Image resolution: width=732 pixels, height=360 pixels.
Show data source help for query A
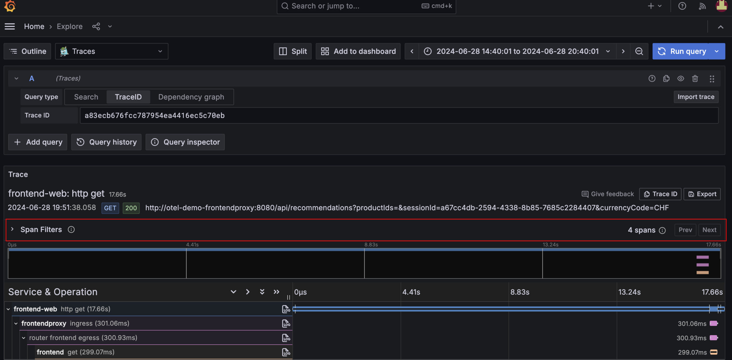coord(652,78)
